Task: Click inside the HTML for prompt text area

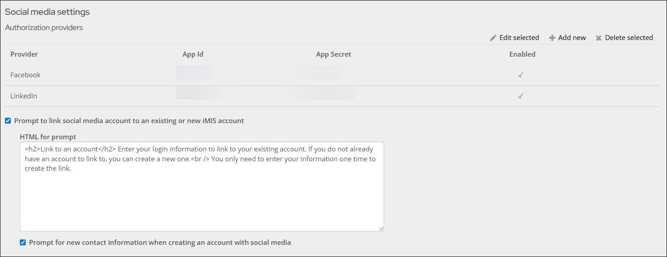Action: coord(202,187)
